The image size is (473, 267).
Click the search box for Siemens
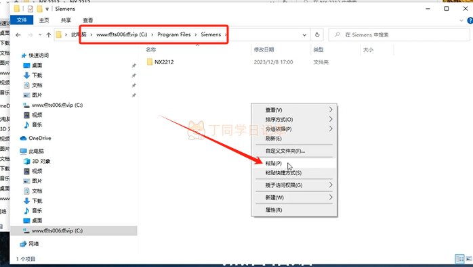(398, 35)
